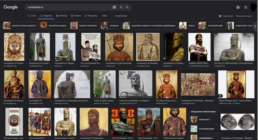Open the pinterest.com.mx statue image
This screenshot has width=258, height=140.
tap(72, 84)
